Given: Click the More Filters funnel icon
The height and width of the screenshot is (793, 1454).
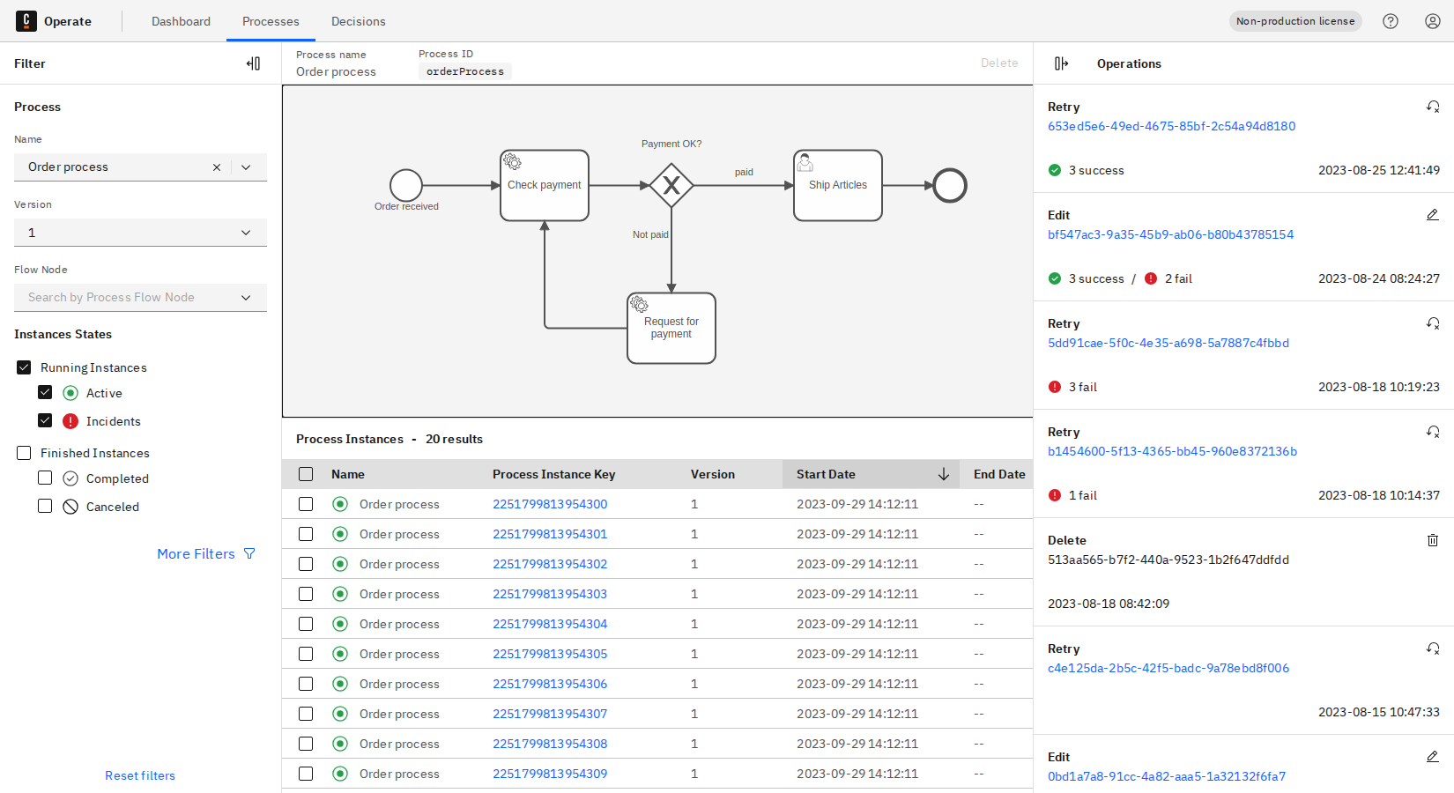Looking at the screenshot, I should [249, 554].
